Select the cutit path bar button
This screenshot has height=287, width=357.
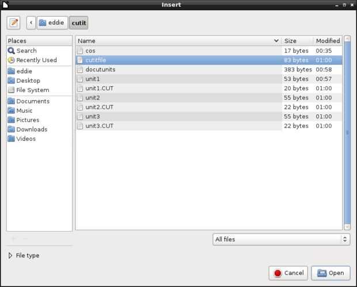click(79, 23)
